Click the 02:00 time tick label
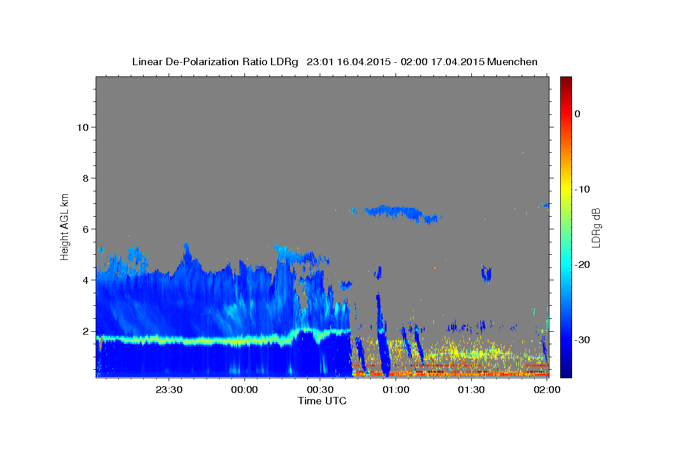The height and width of the screenshot is (453, 679). 547,390
